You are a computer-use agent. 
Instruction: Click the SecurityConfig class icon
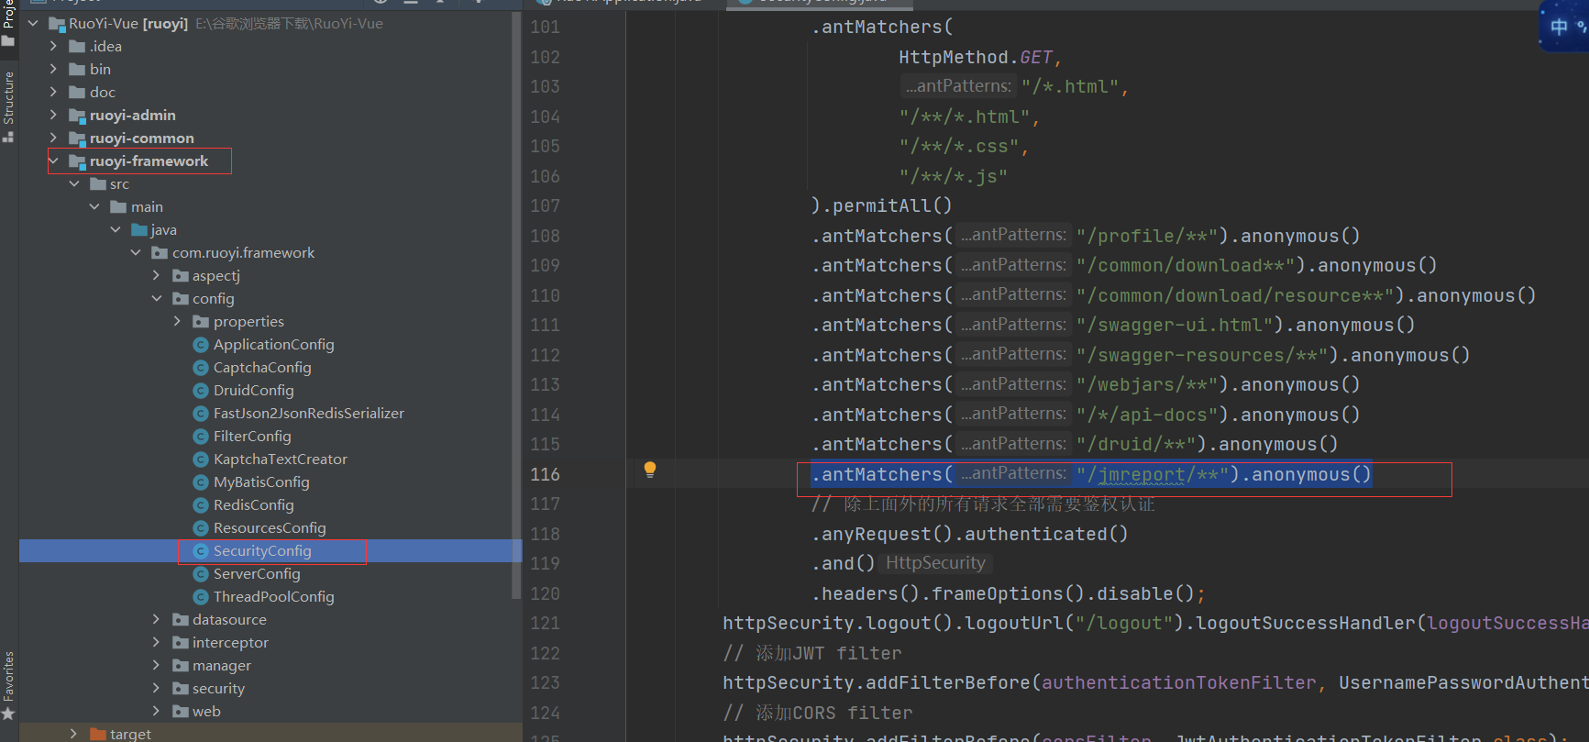point(201,551)
